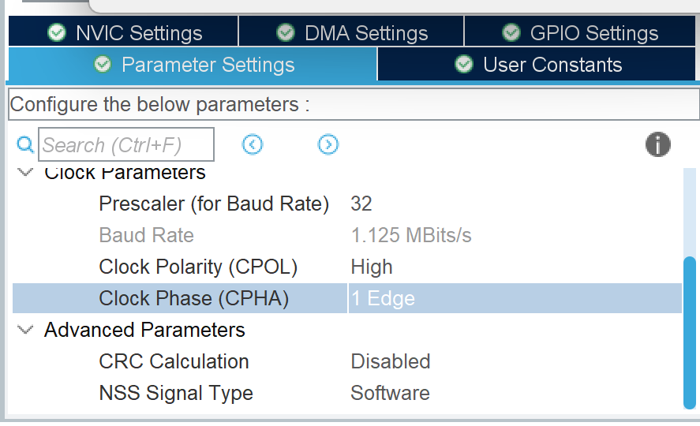The height and width of the screenshot is (426, 700).
Task: Click green check icon on User Constants
Action: point(464,64)
